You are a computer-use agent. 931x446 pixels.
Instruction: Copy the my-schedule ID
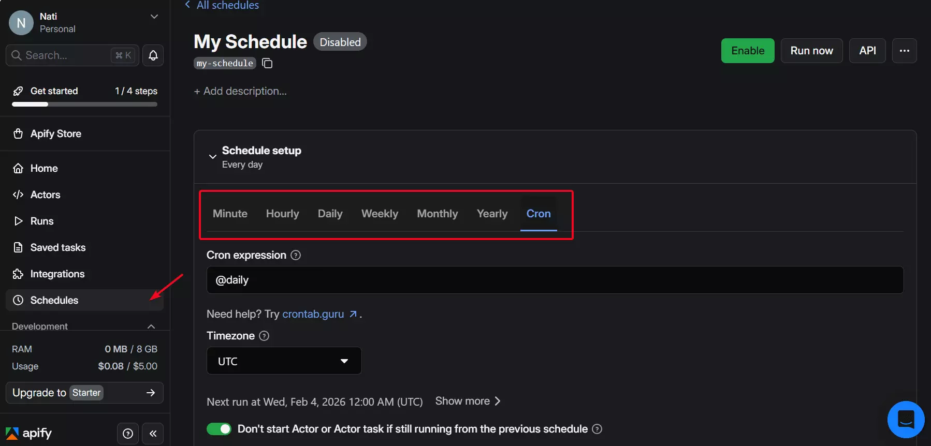267,63
